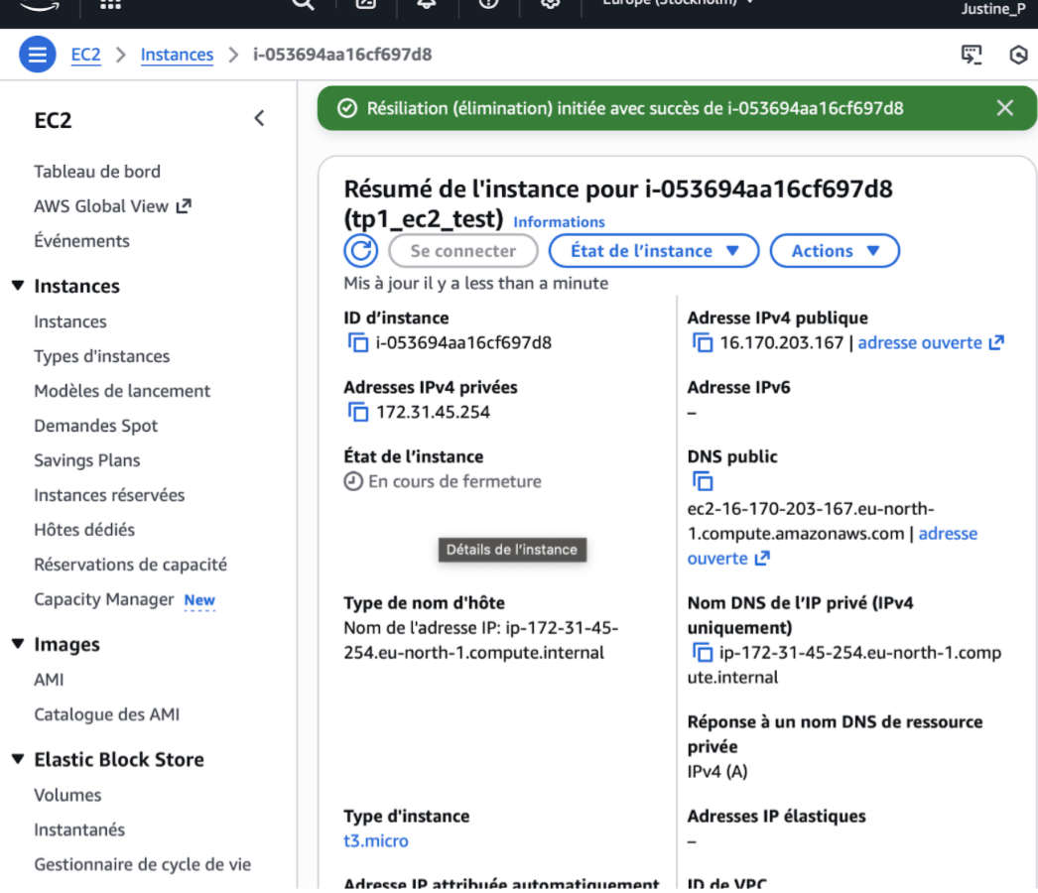The height and width of the screenshot is (893, 1038).
Task: Copy the public IPv4 address 16.170.203.167
Action: point(703,343)
